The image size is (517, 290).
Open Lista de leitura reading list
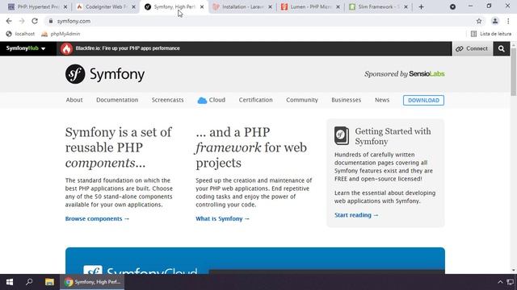coord(491,34)
